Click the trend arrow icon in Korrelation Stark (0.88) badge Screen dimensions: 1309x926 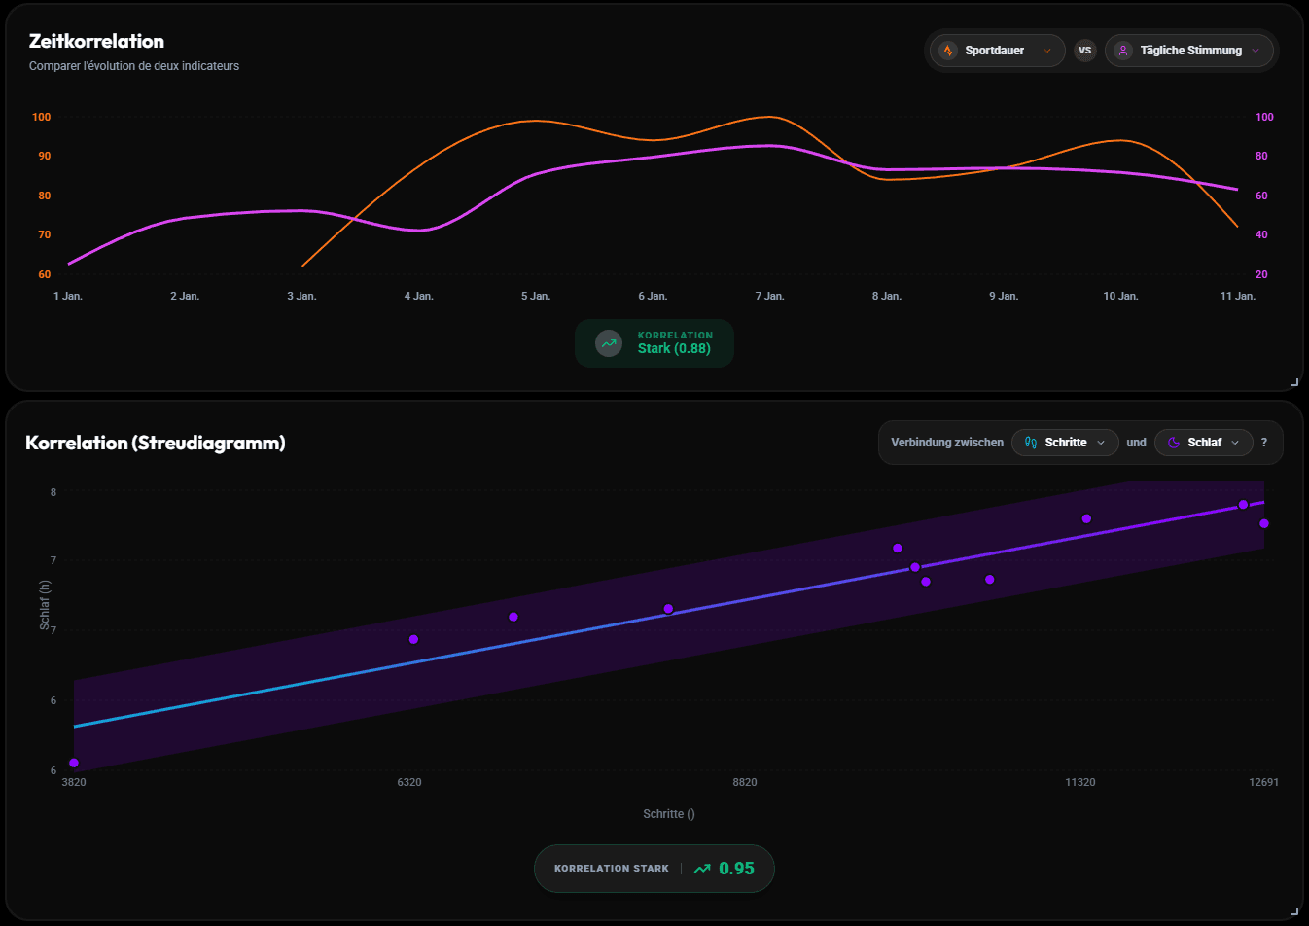609,343
